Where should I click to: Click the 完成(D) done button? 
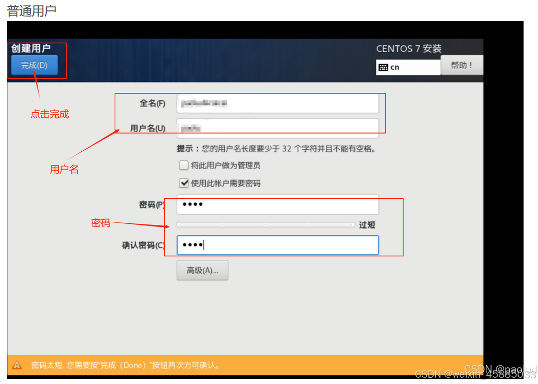[34, 65]
